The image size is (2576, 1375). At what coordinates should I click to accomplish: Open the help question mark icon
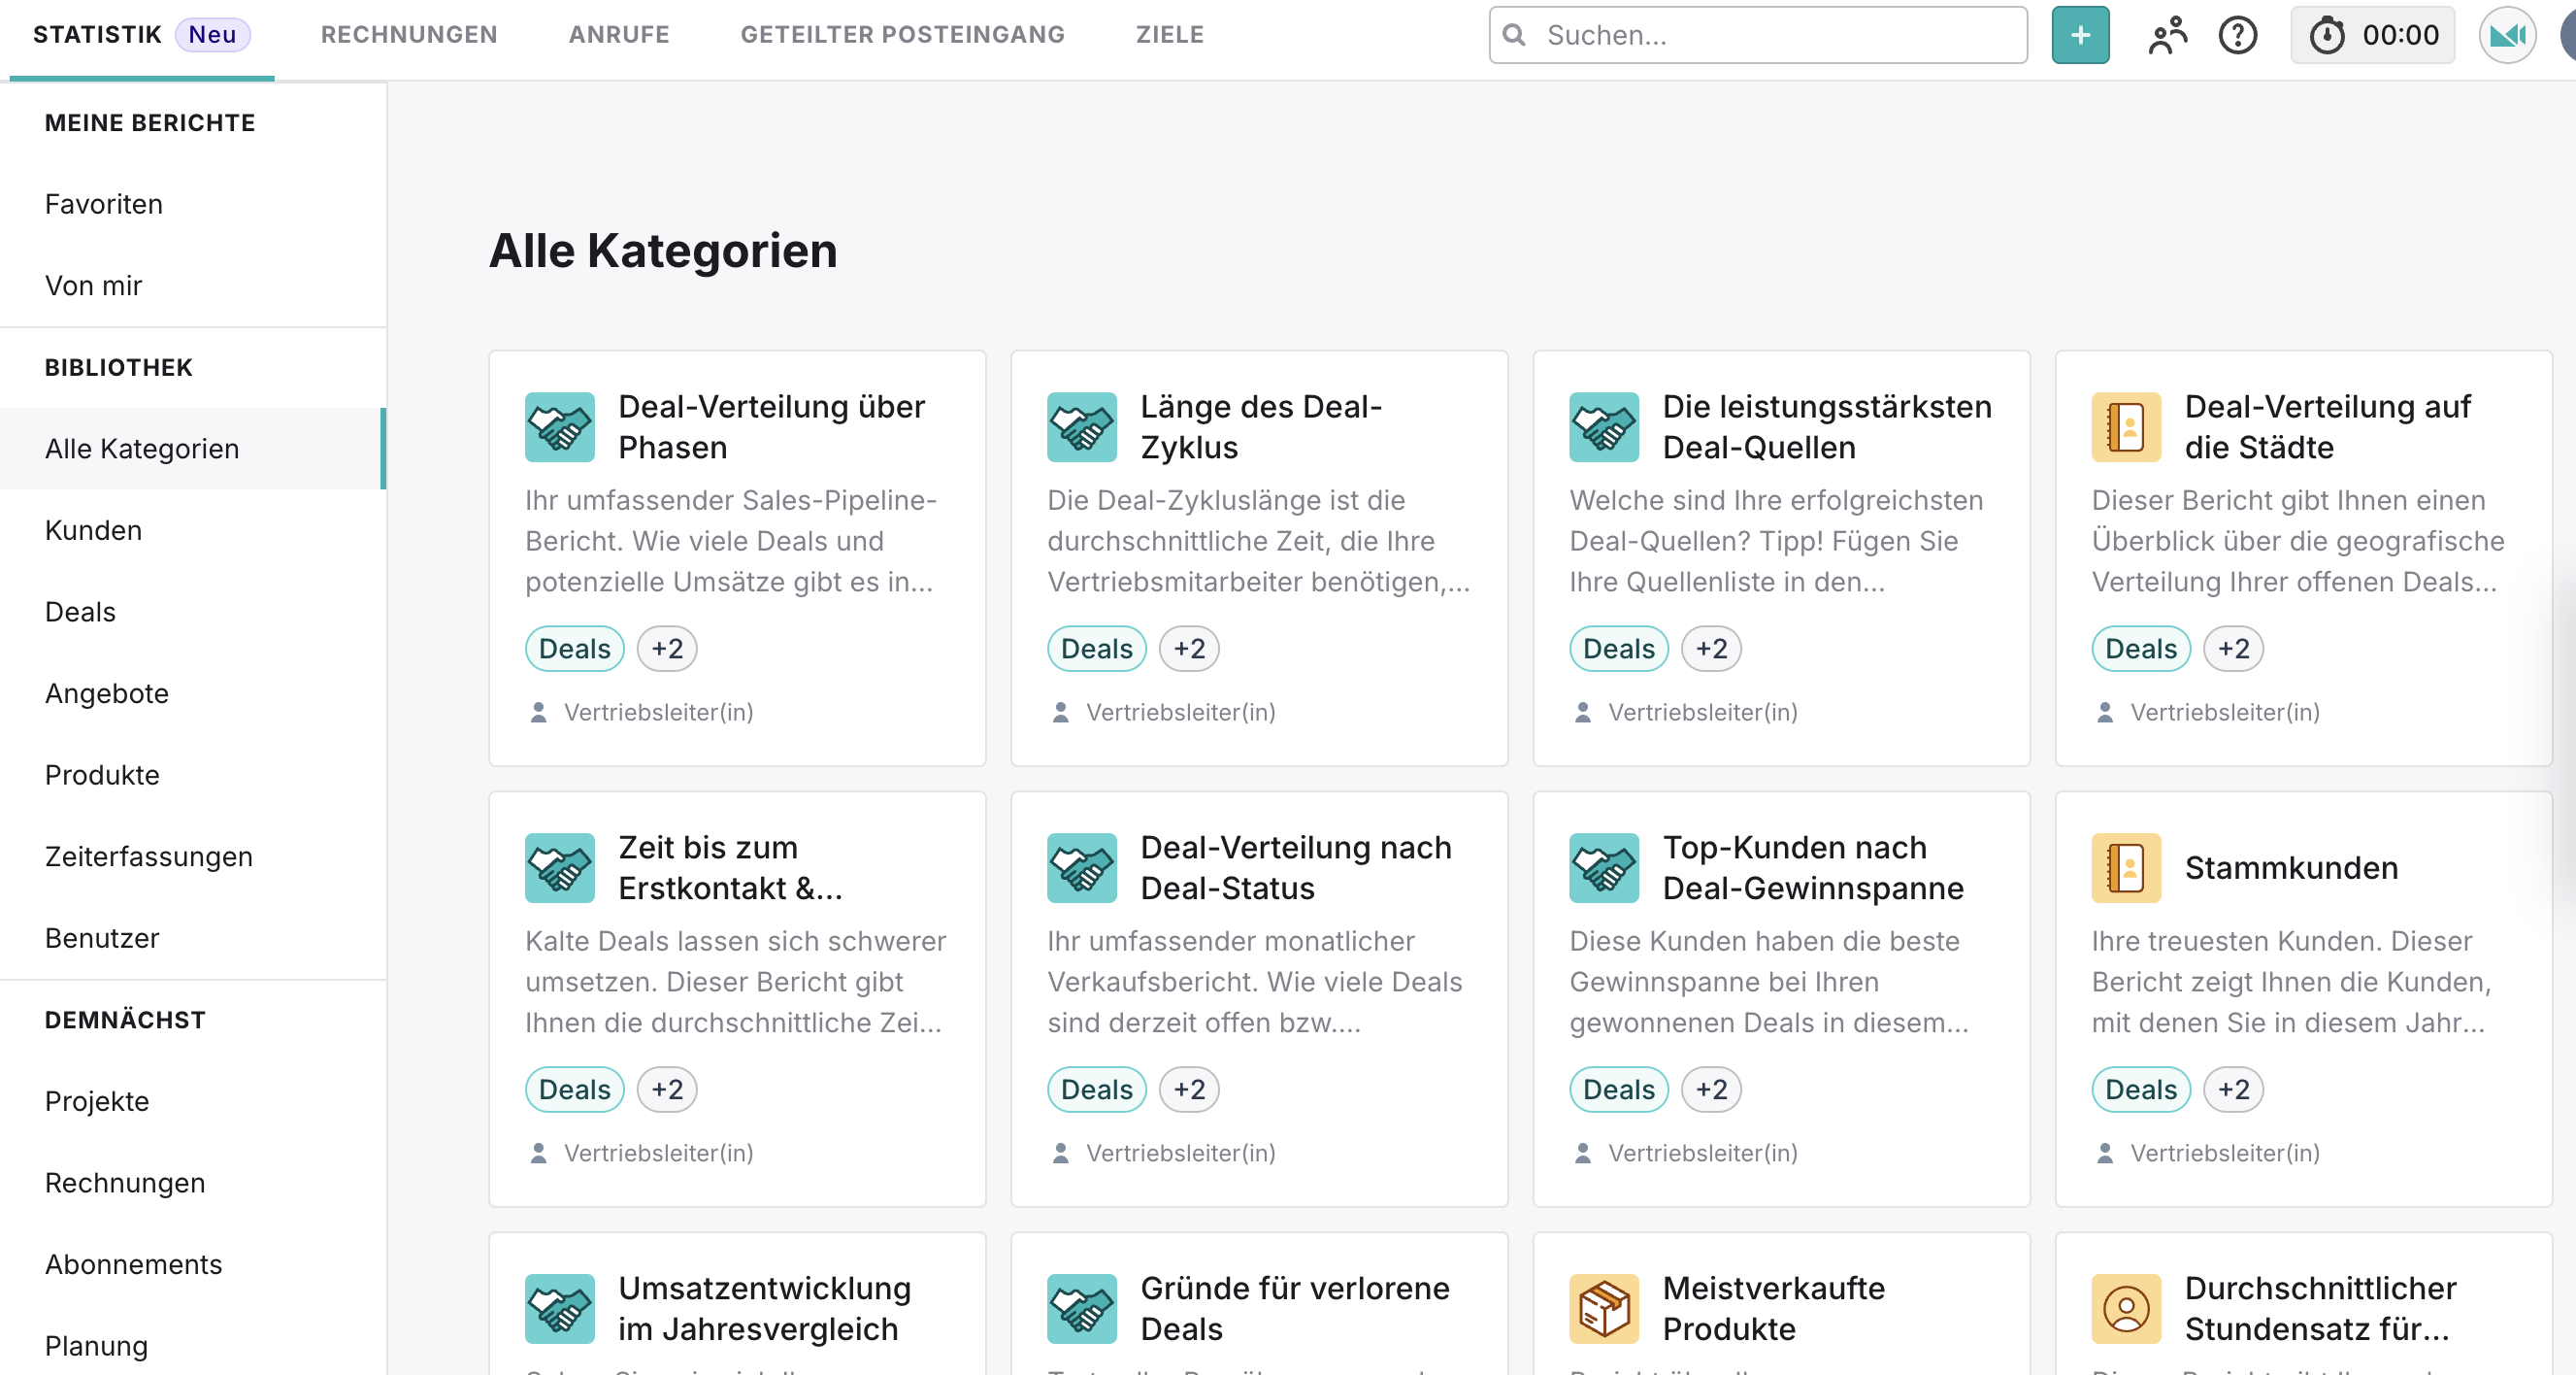point(2237,35)
